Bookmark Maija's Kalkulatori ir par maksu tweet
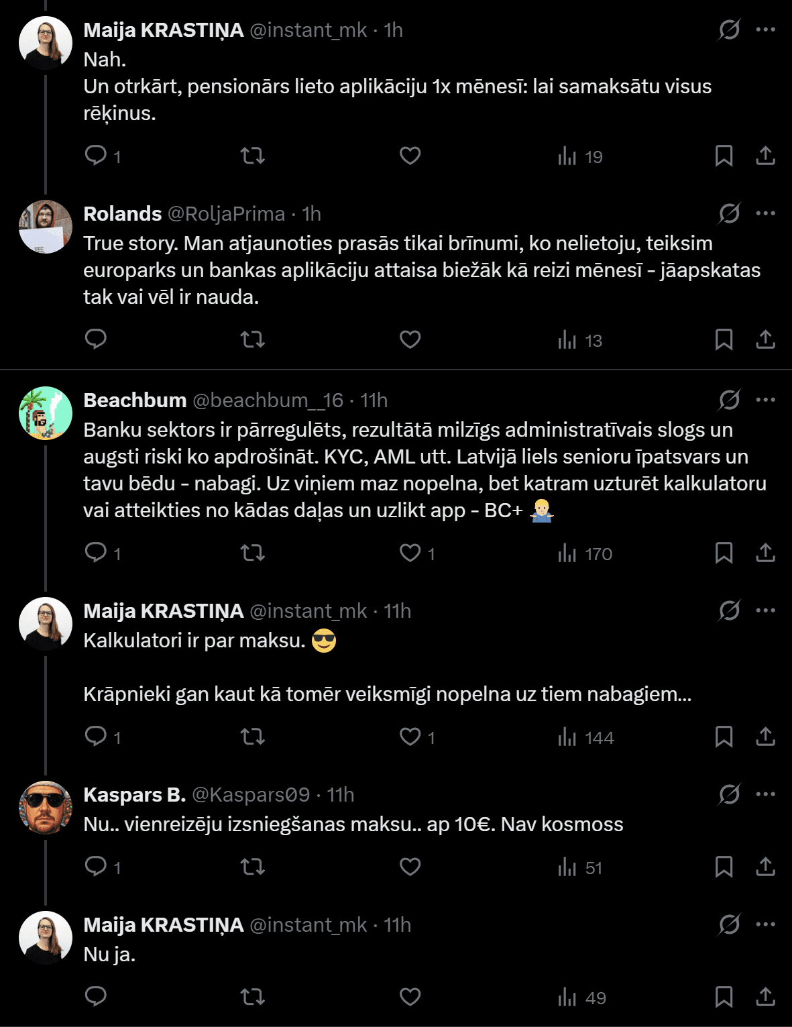 pyautogui.click(x=724, y=737)
